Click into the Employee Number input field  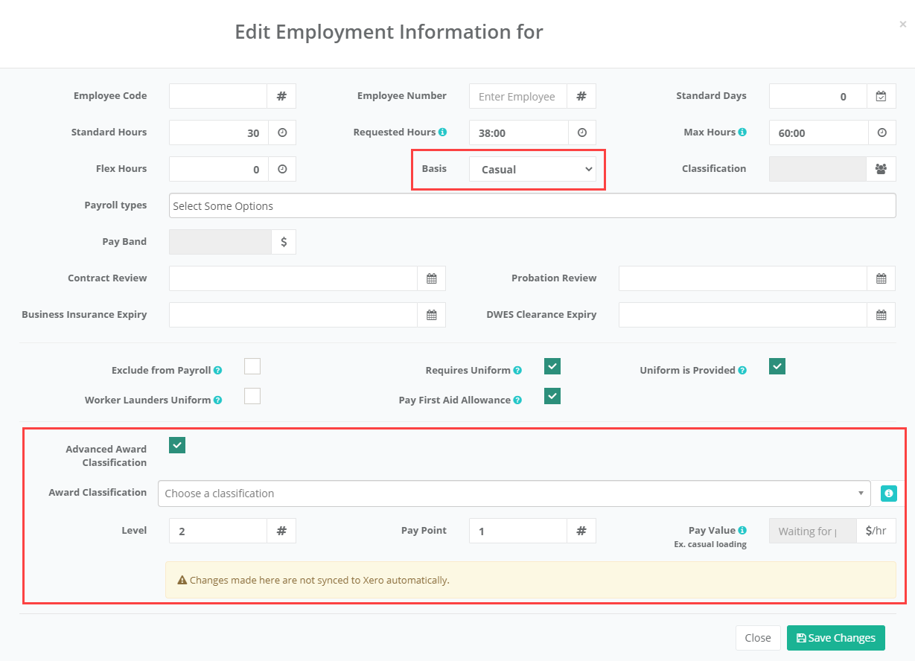[518, 96]
